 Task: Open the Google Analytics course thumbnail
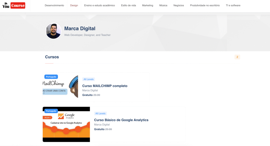pos(66,124)
